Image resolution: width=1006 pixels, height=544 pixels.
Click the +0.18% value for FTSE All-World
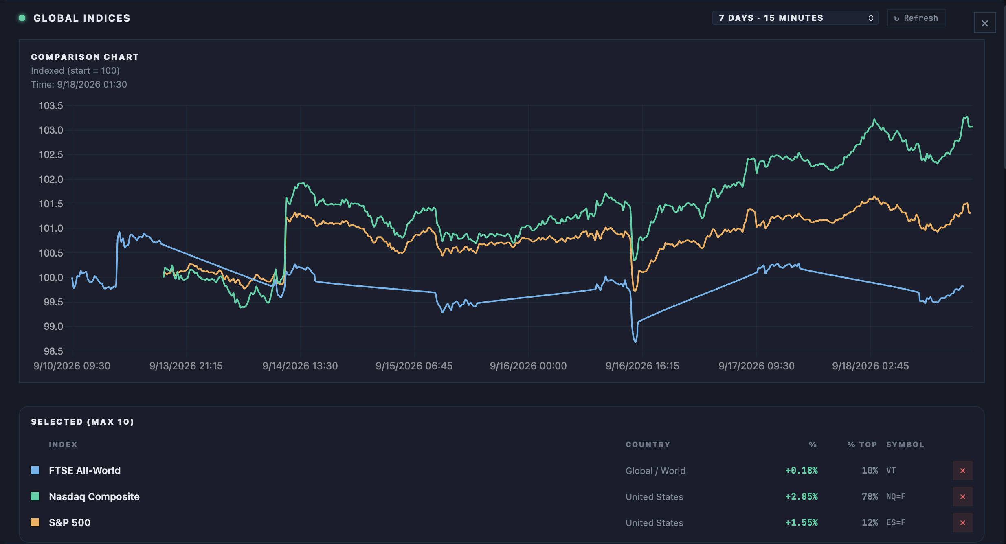click(802, 471)
